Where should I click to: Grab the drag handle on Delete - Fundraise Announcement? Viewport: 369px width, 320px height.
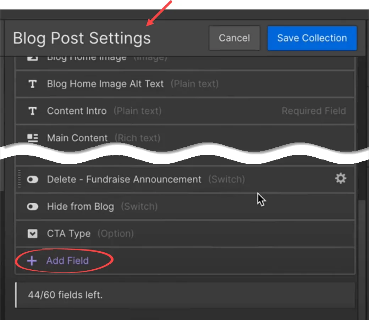(x=19, y=179)
